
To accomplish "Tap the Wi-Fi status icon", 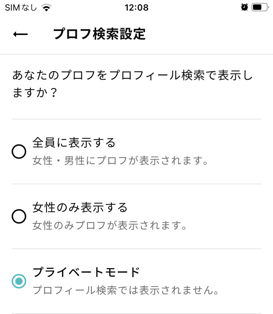I will [x=46, y=8].
